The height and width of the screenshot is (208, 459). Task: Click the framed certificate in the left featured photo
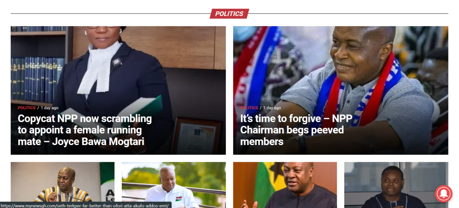point(197,135)
